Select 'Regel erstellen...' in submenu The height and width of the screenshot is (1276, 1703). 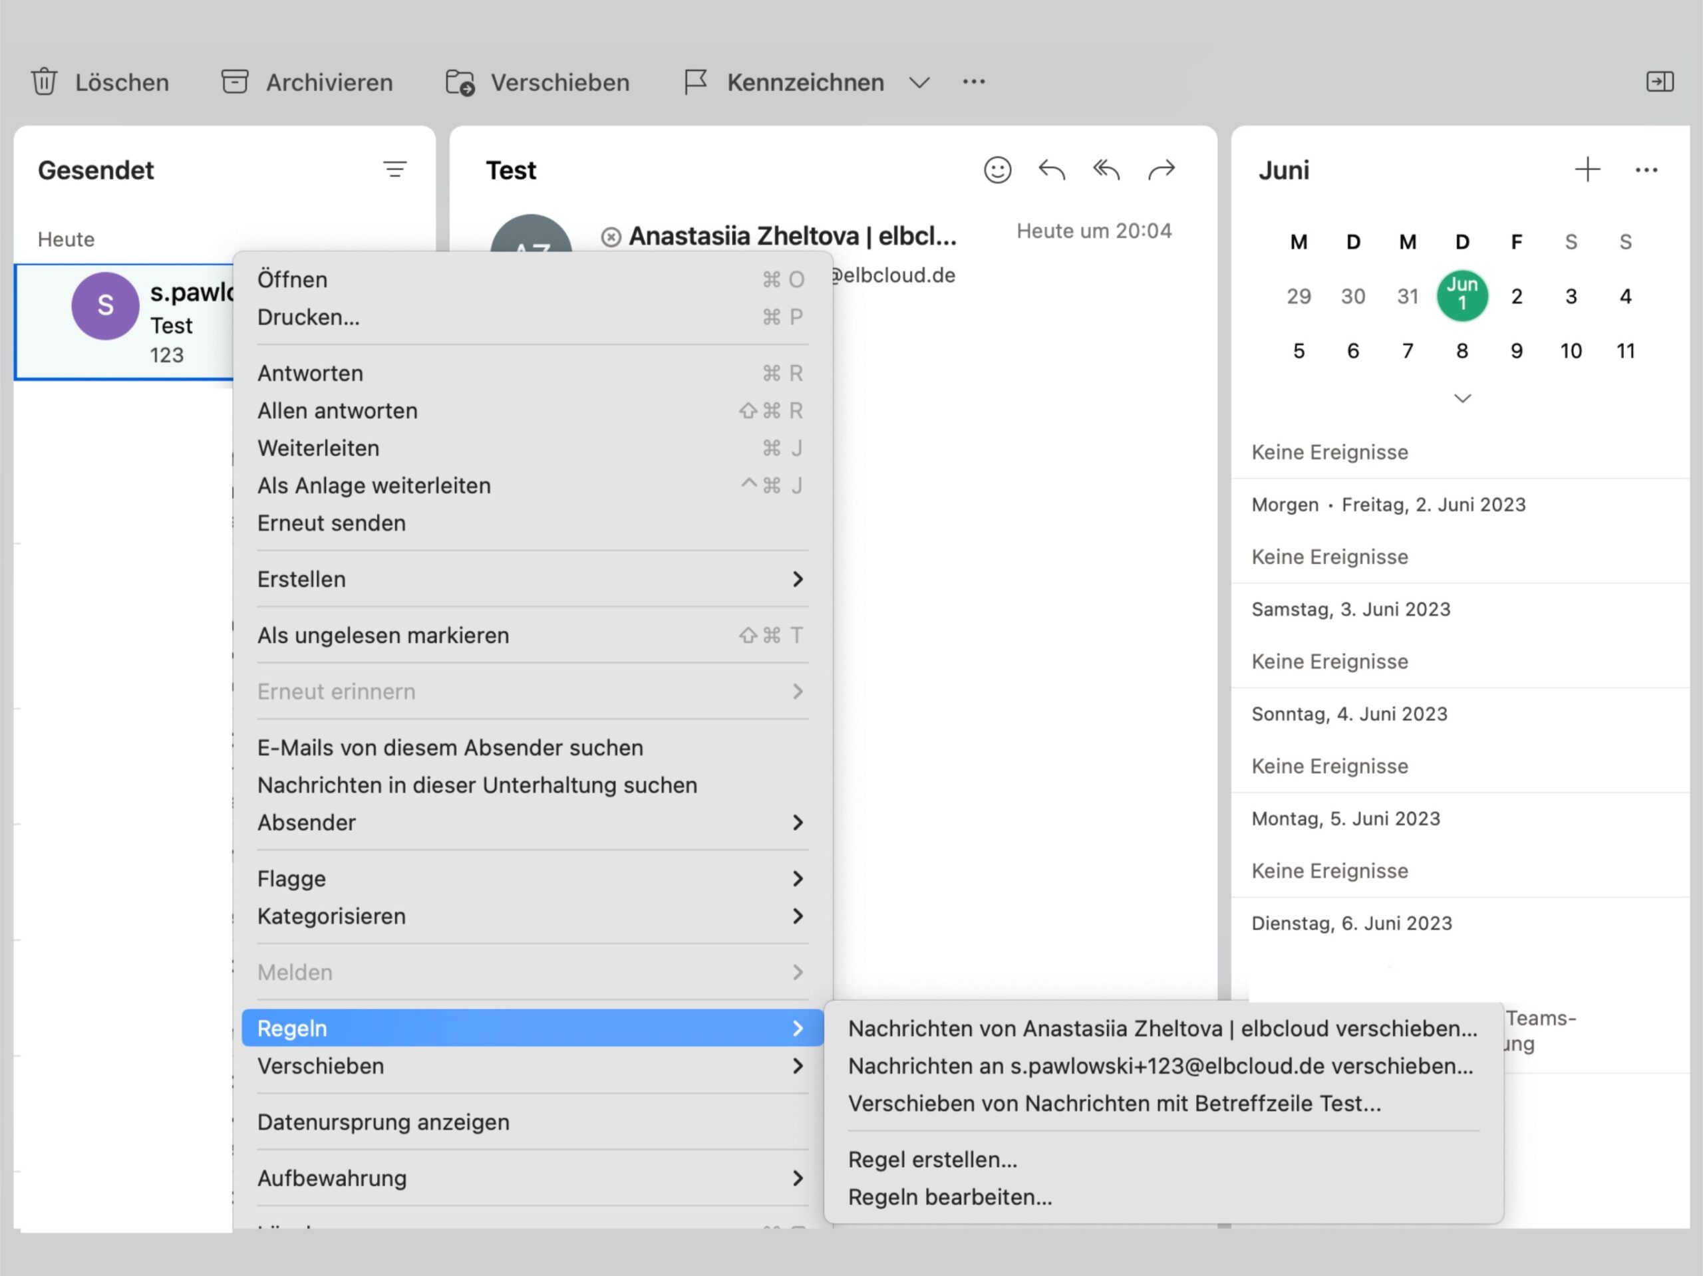pos(933,1159)
